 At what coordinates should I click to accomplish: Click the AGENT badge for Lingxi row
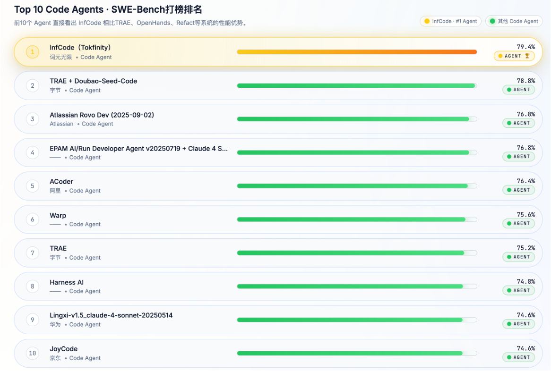coord(518,324)
